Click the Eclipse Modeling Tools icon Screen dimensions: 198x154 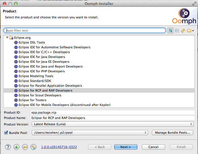point(16,76)
